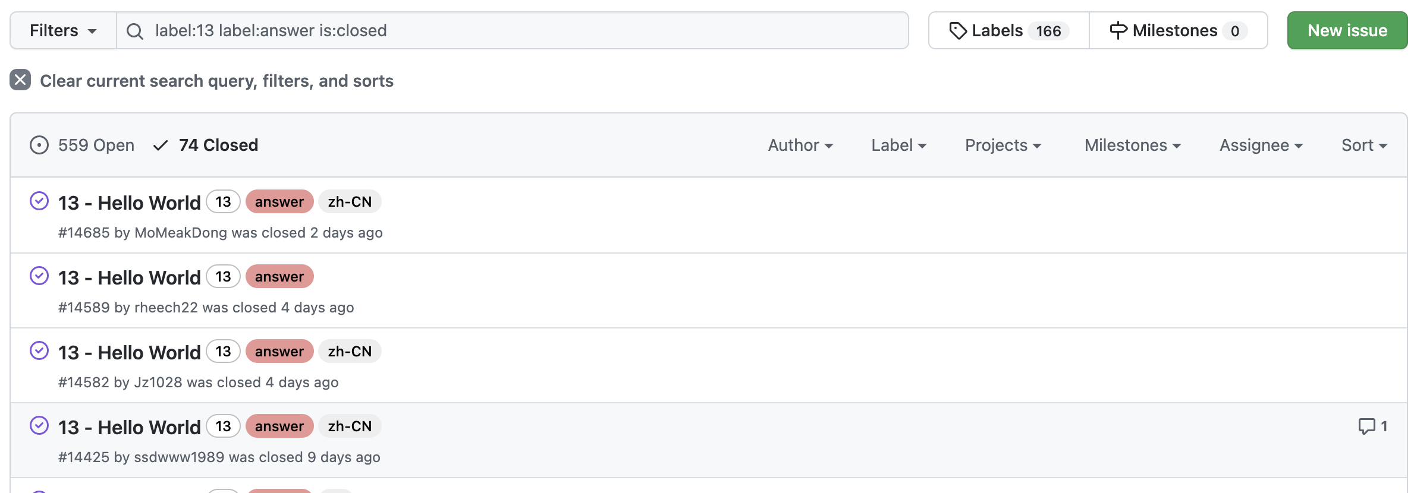Open the Milestones filter menu in header
This screenshot has height=493, width=1414.
(1133, 145)
